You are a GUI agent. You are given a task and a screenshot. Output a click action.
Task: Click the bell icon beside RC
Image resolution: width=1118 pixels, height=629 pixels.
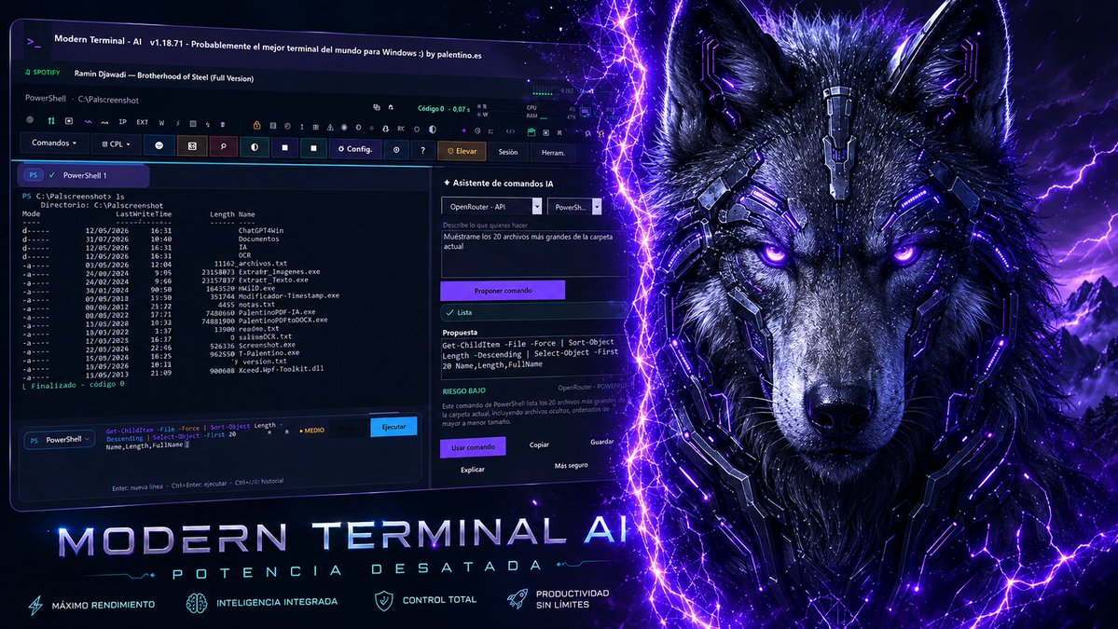tap(386, 129)
